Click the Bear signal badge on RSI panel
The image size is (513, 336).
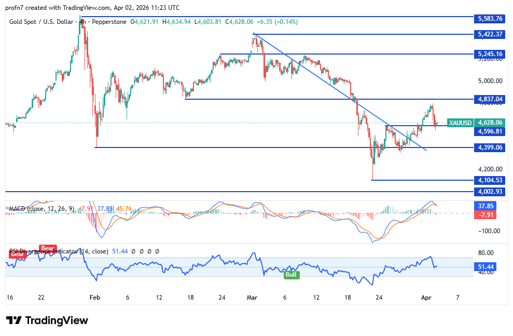tap(18, 254)
